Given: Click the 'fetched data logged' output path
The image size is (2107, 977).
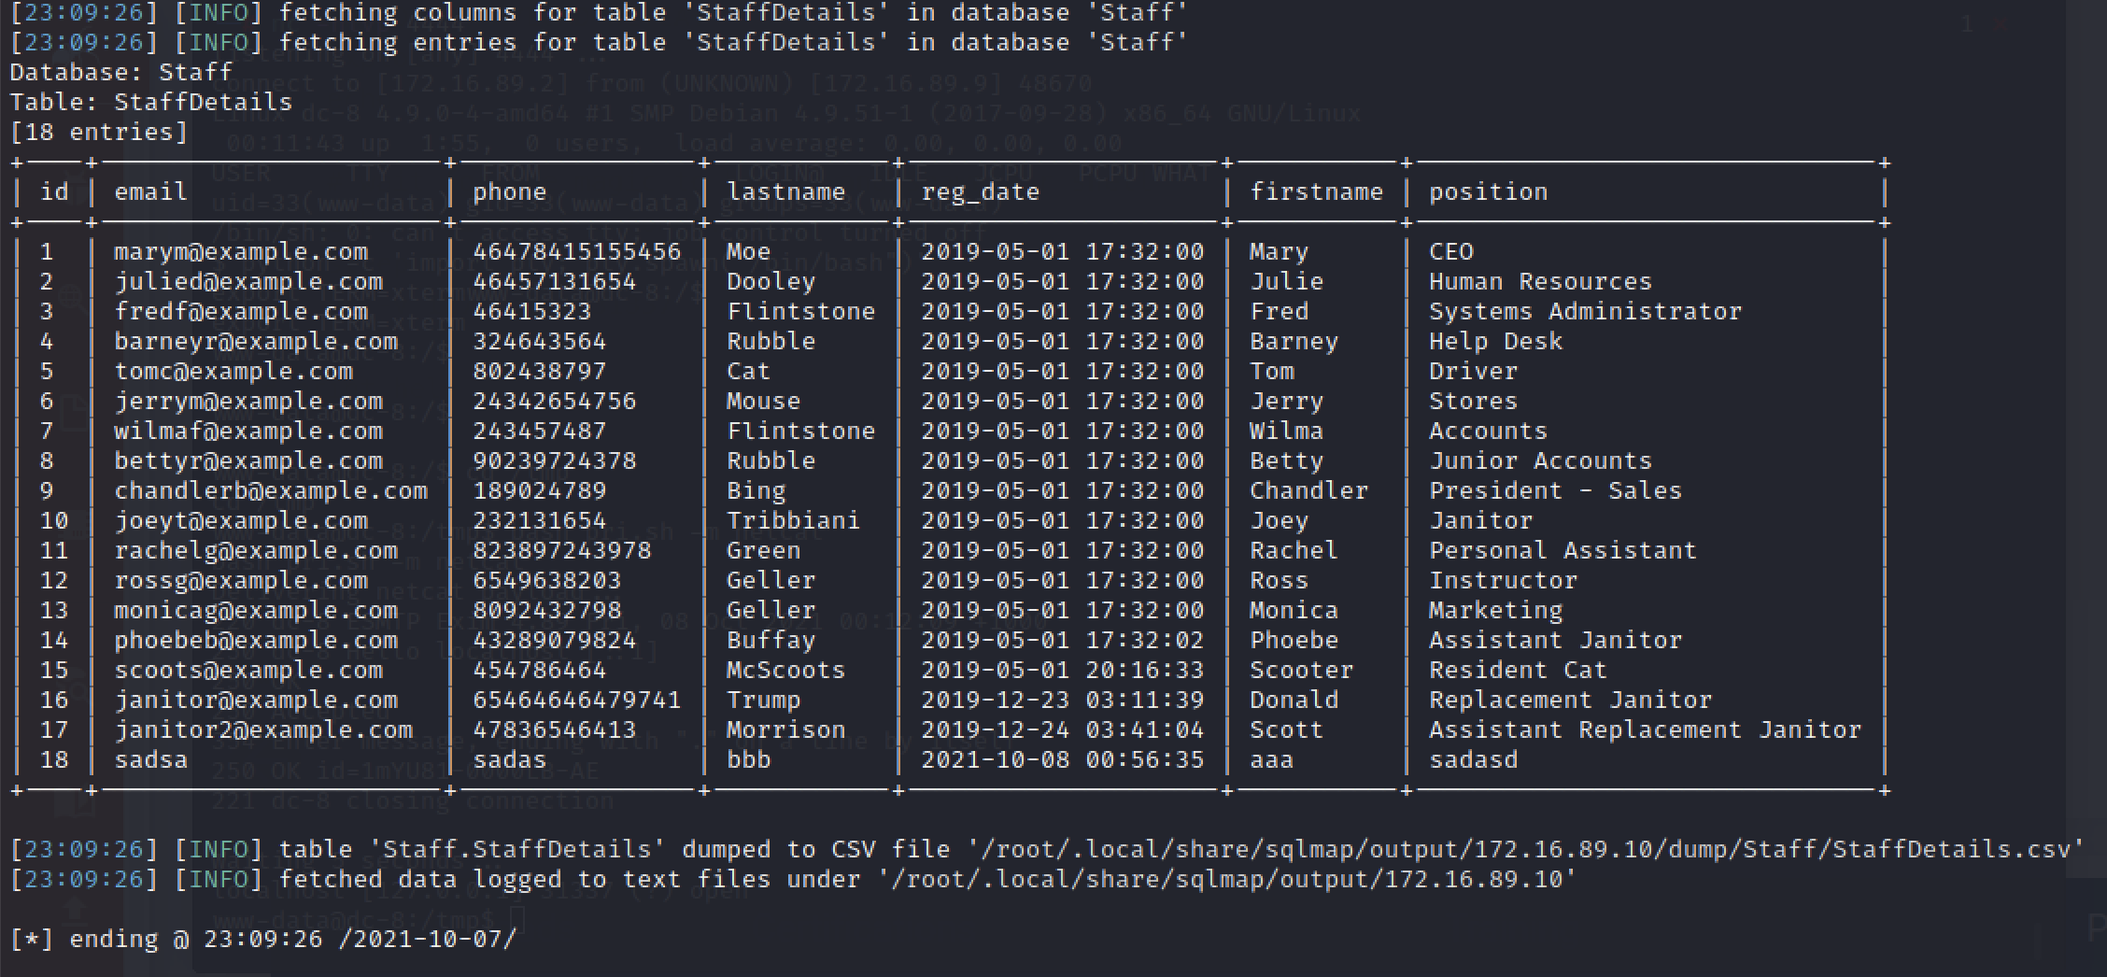Looking at the screenshot, I should (1227, 879).
